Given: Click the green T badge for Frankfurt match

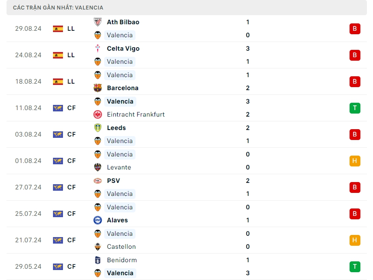Looking at the screenshot, I should click(x=355, y=108).
